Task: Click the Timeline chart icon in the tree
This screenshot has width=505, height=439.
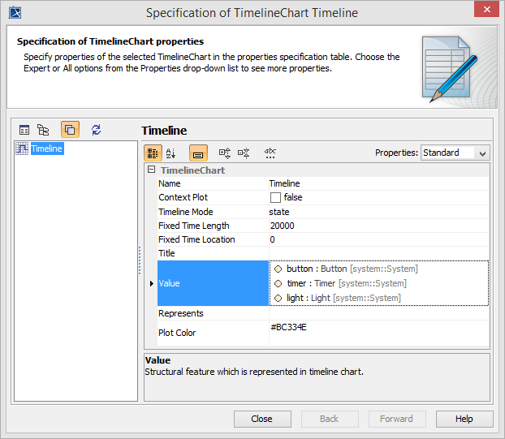Action: (22, 148)
